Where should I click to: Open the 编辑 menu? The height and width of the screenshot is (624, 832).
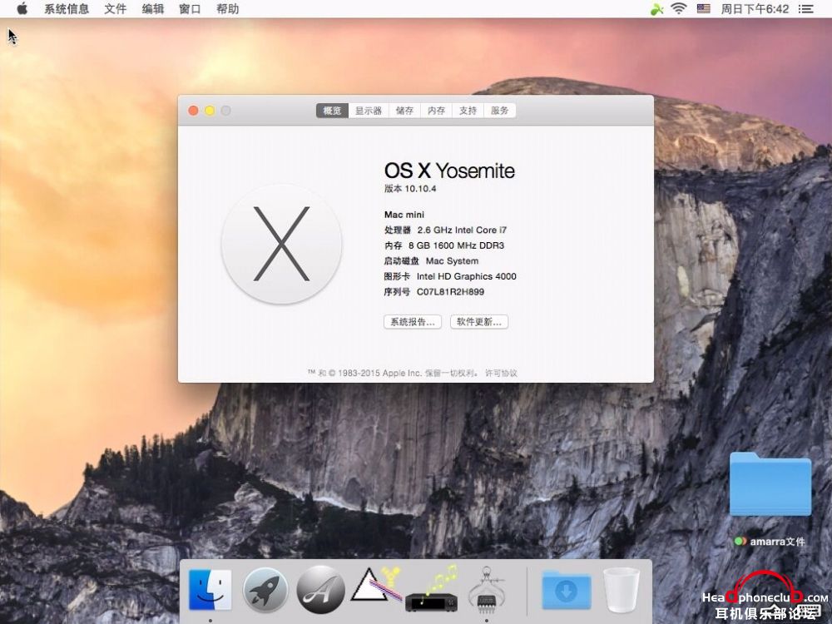click(153, 9)
